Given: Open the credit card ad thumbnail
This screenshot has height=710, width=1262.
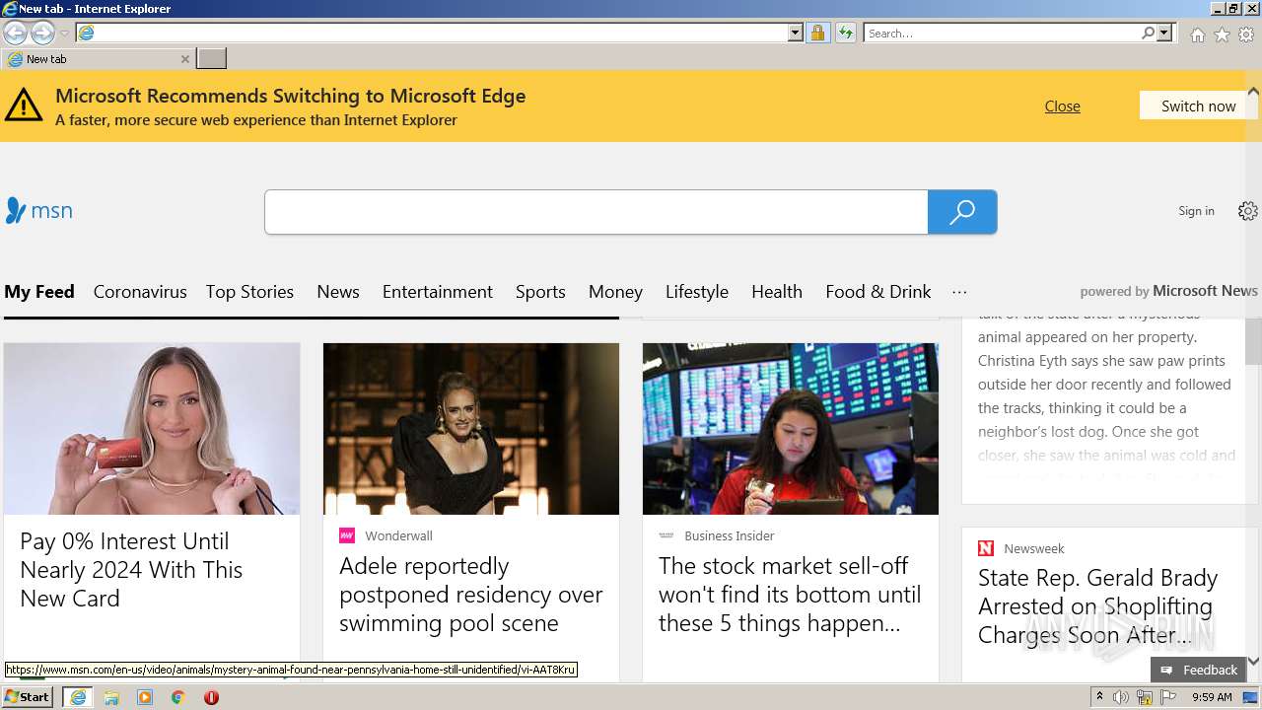Looking at the screenshot, I should [x=152, y=429].
